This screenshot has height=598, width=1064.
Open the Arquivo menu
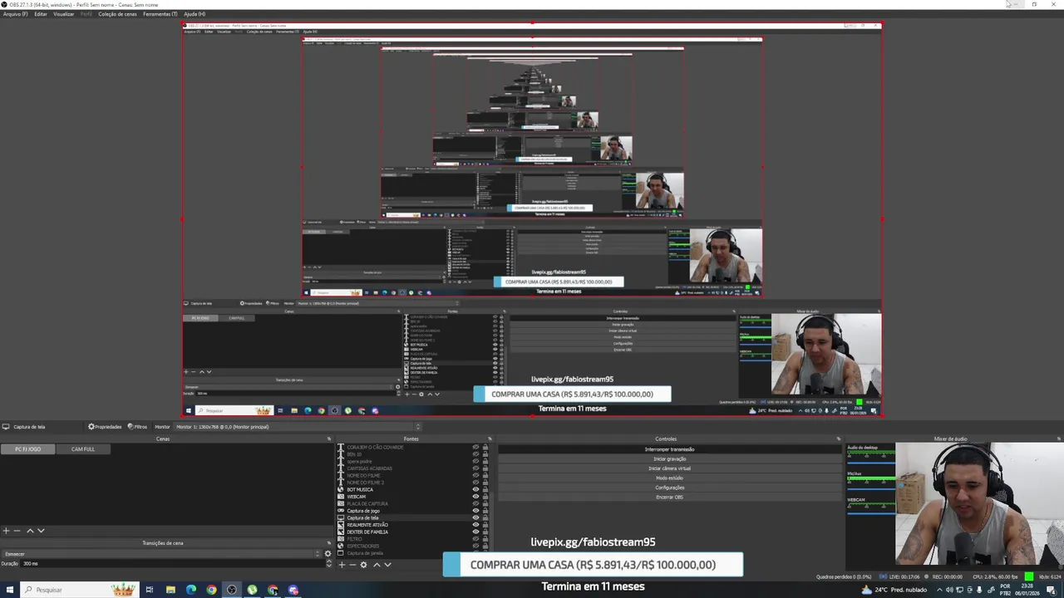pos(15,14)
